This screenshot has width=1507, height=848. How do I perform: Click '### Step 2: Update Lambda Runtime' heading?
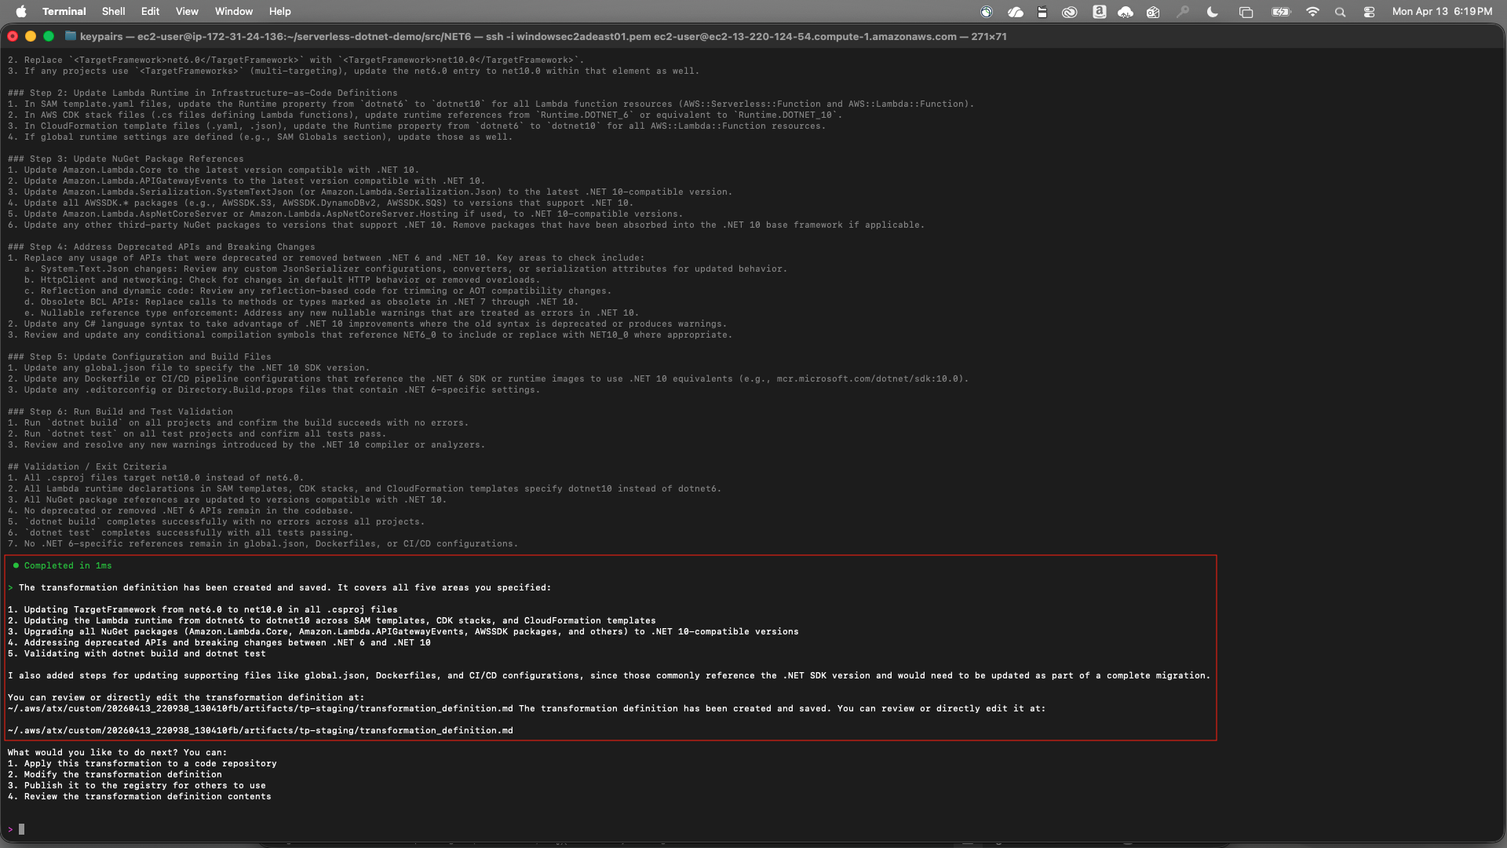pos(203,93)
